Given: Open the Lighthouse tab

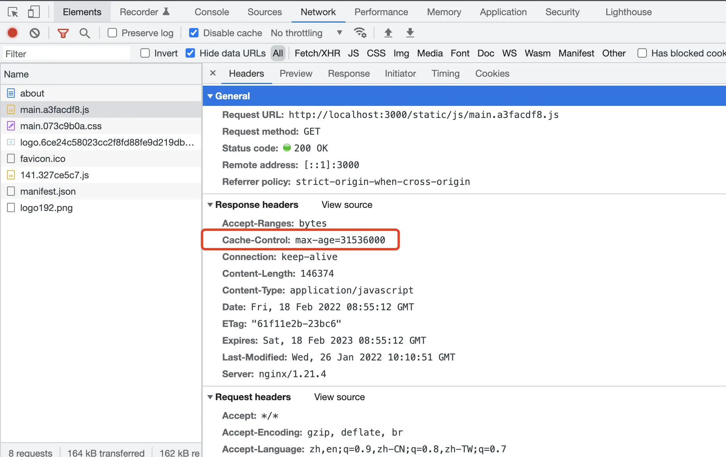Looking at the screenshot, I should pos(629,12).
